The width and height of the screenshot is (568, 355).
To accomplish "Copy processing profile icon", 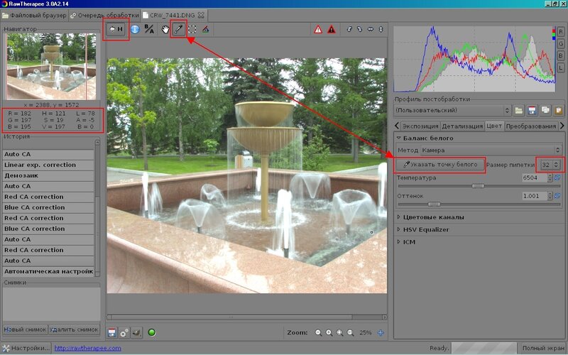I will 545,111.
